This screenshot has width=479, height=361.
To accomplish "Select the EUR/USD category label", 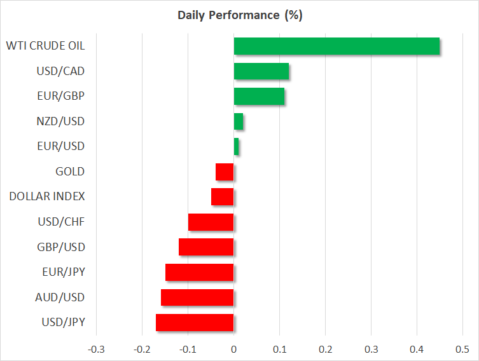I will 60,146.
